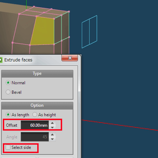
Task: Decrease Angle with its down arrow
Action: pyautogui.click(x=52, y=139)
